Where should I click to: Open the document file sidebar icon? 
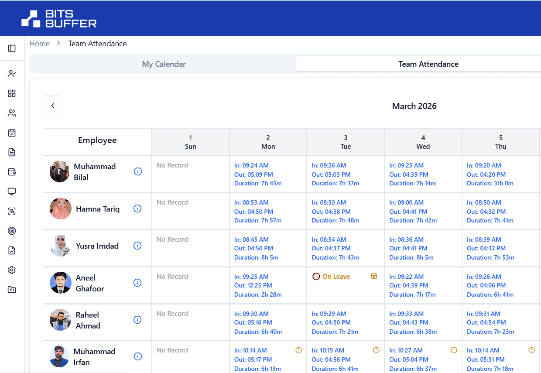[x=12, y=152]
